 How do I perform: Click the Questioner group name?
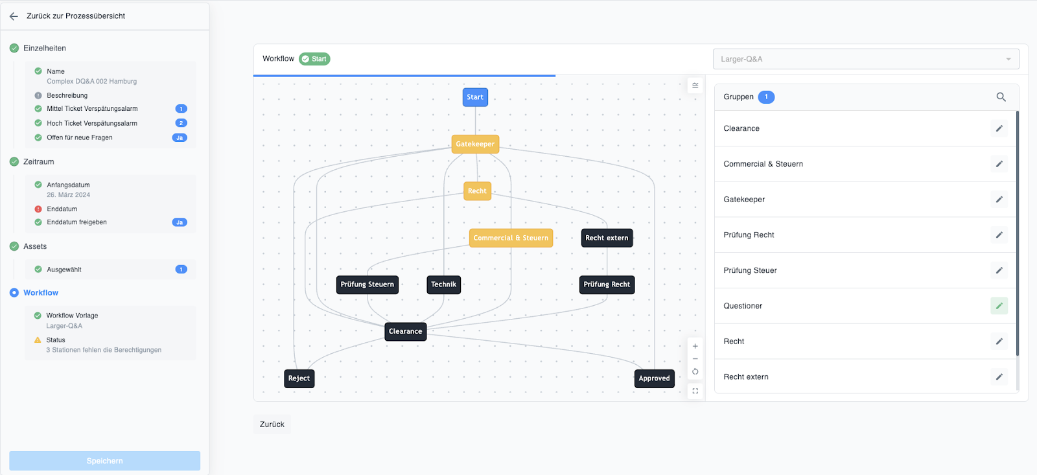tap(743, 306)
